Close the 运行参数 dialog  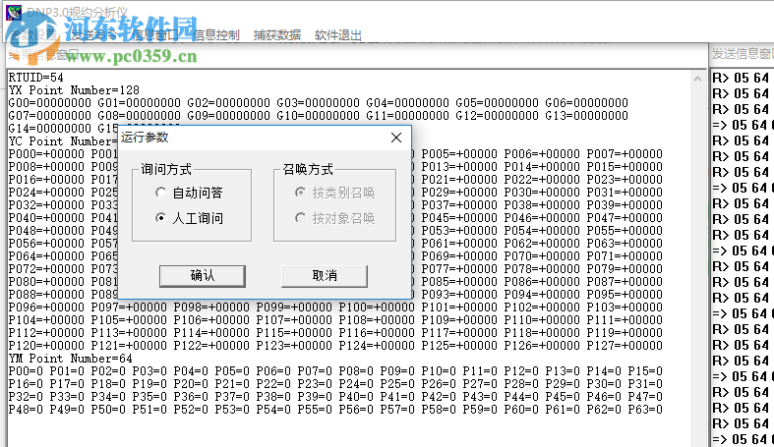click(x=396, y=138)
